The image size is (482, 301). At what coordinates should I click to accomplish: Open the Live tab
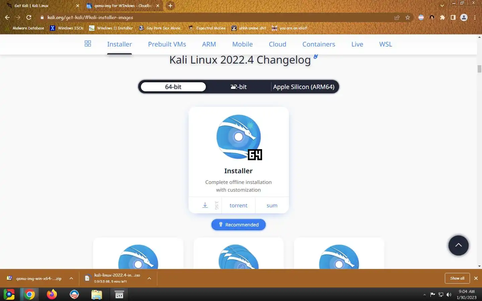pos(357,44)
